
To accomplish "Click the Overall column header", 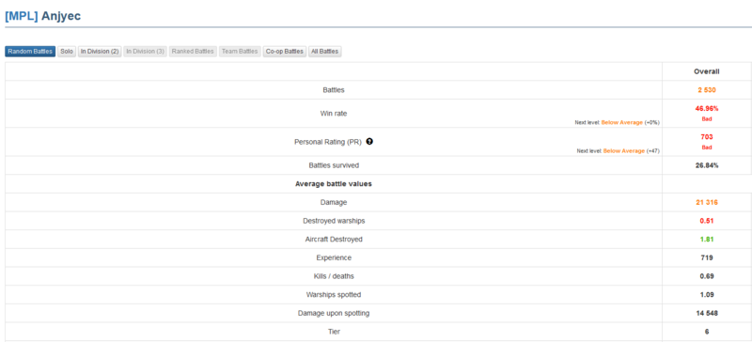I will pyautogui.click(x=707, y=71).
